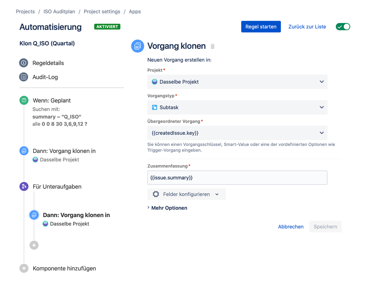The width and height of the screenshot is (365, 281).
Task: Click the project avatar under first clone step
Action: pos(35,159)
